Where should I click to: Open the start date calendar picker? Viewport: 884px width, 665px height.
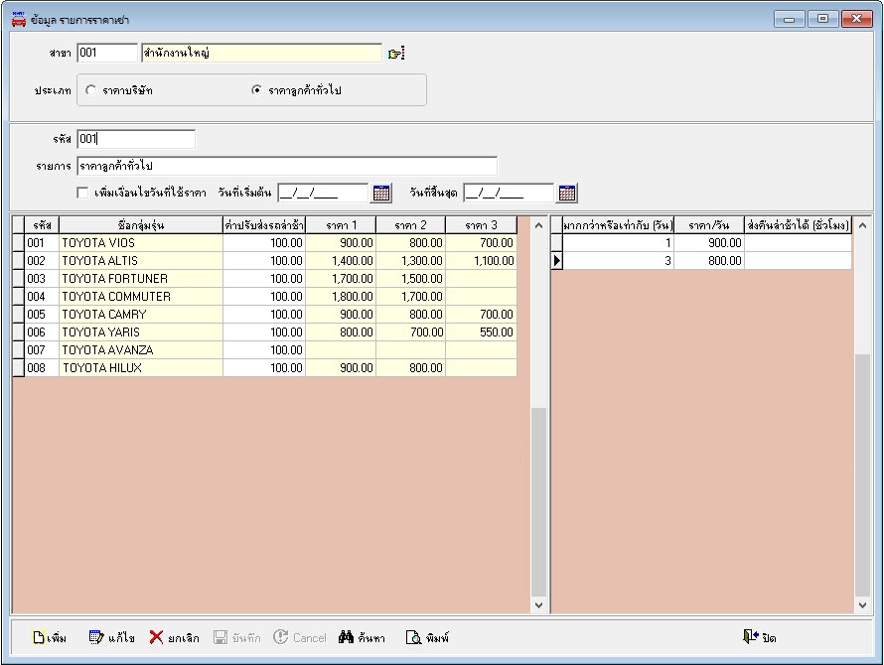pos(381,193)
